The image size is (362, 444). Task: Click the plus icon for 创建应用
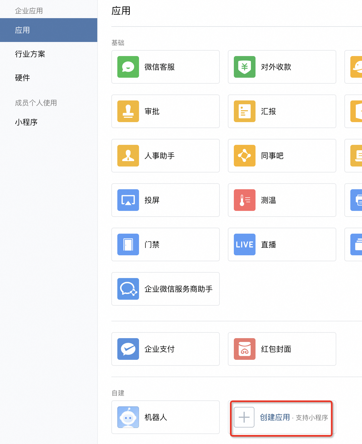coord(244,417)
